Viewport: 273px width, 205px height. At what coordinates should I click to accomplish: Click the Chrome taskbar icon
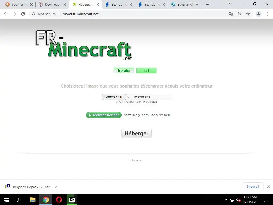click(x=46, y=200)
